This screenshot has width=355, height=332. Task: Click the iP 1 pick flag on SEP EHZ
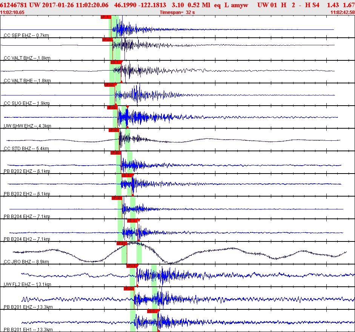pos(106,17)
